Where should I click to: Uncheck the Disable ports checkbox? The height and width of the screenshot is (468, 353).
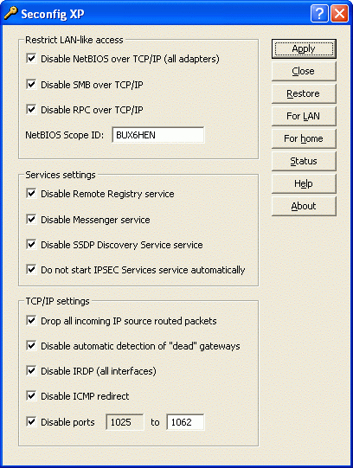tap(31, 422)
